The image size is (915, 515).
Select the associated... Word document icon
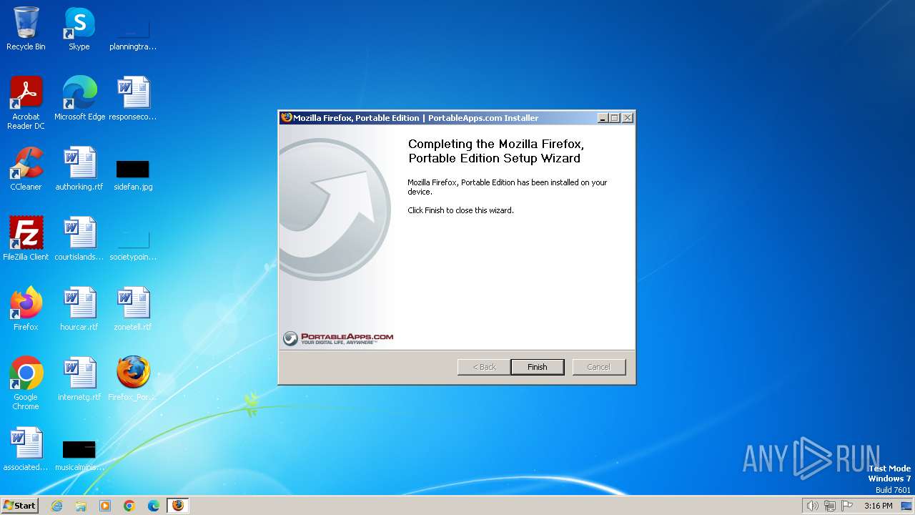click(x=26, y=449)
